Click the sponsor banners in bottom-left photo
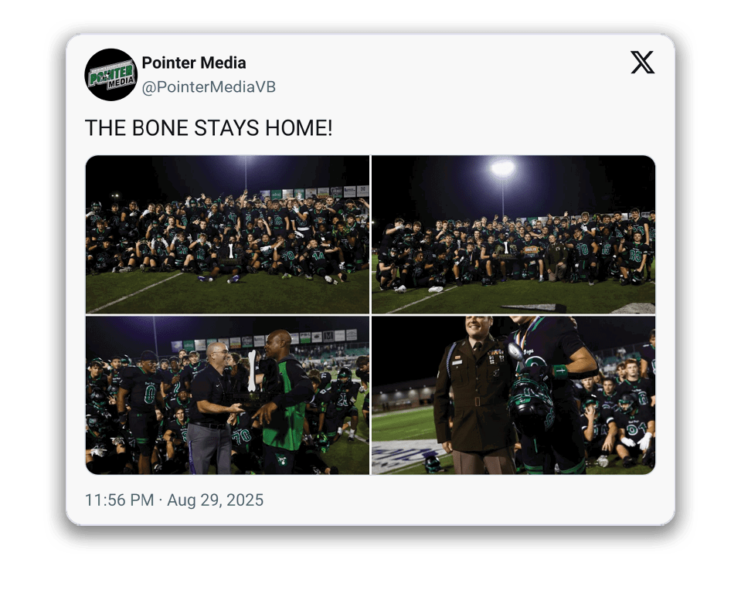The image size is (741, 593). pyautogui.click(x=264, y=340)
